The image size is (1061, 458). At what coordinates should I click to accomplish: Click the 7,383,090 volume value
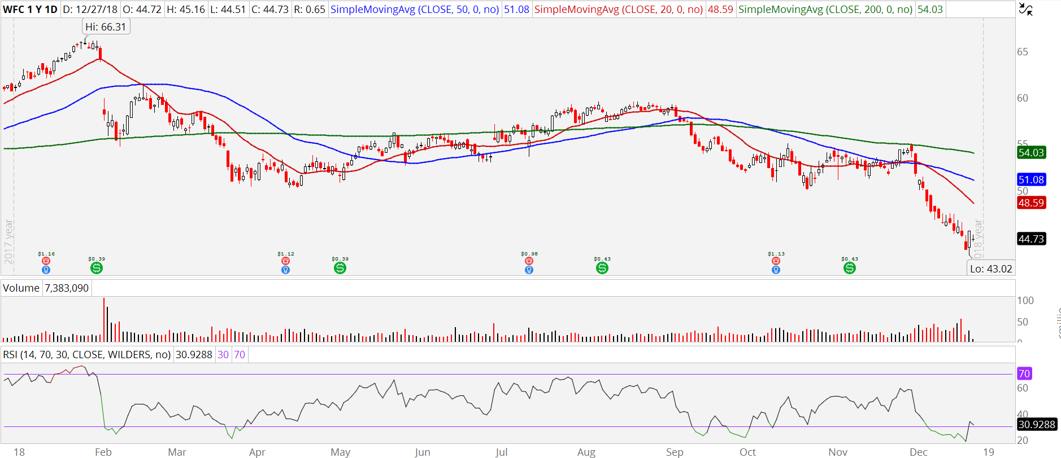coord(67,288)
